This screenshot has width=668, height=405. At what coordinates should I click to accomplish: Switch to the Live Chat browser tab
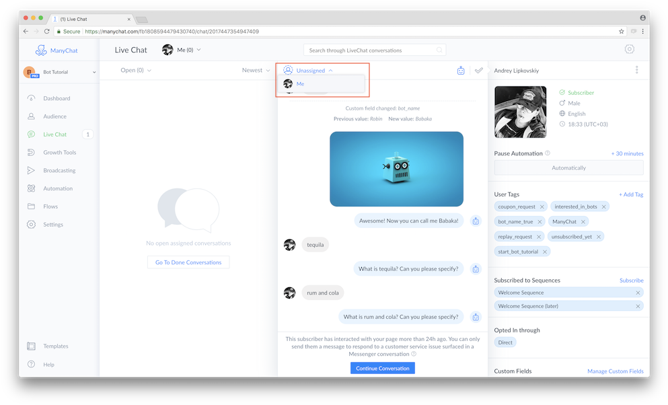tap(74, 19)
